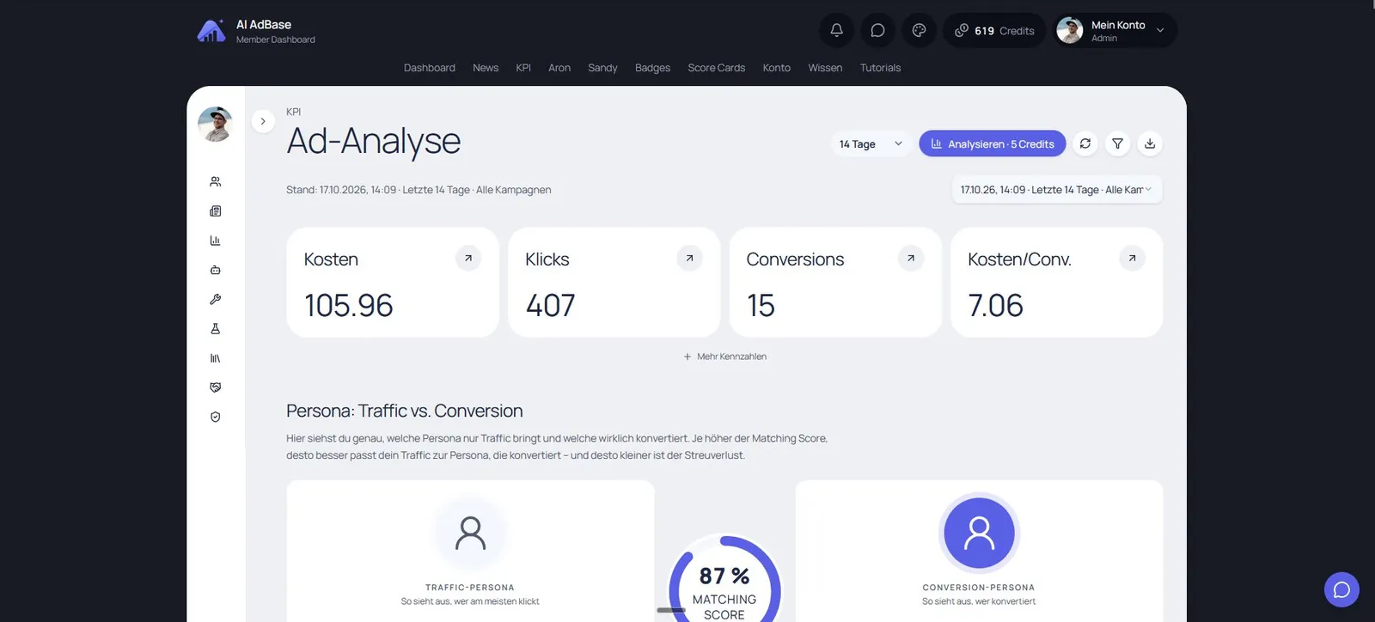Open the Conversions card detail arrow
The image size is (1375, 622).
[911, 258]
